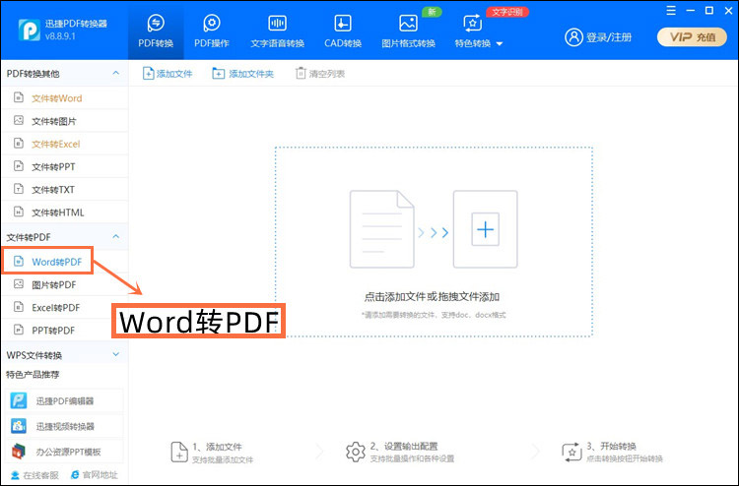The image size is (739, 486).
Task: Click the 文件转TXT file icon
Action: click(x=19, y=189)
